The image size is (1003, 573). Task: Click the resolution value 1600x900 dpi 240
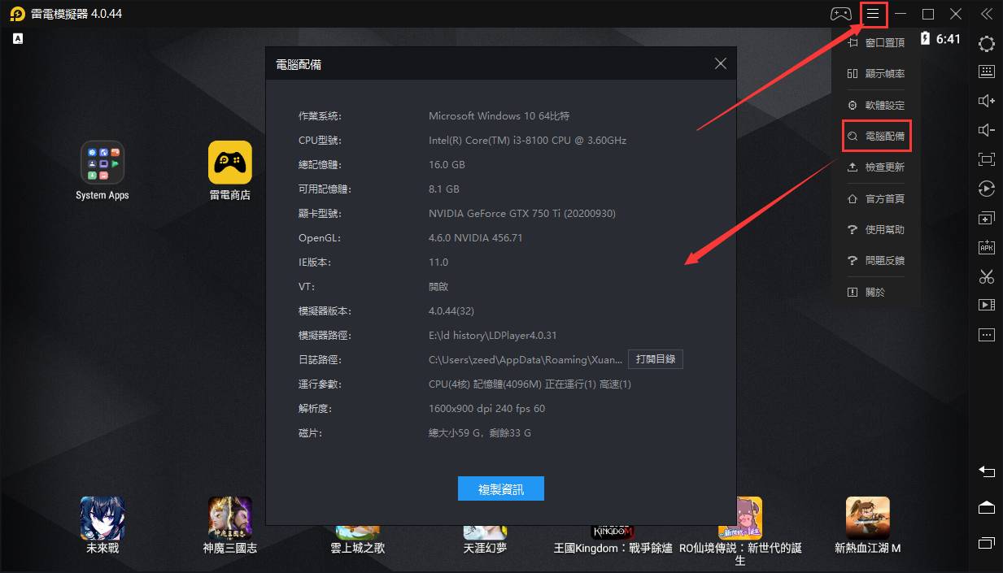coord(486,409)
